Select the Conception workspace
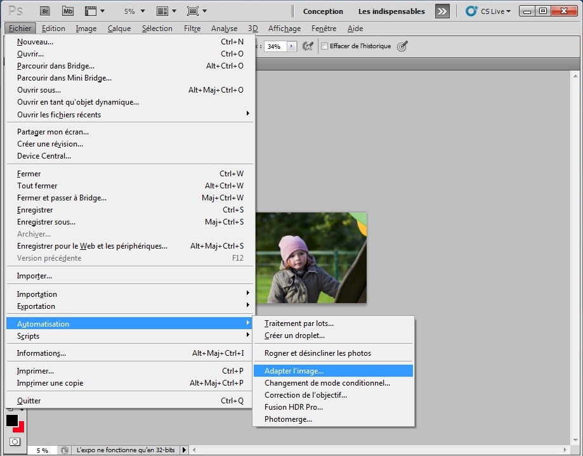The height and width of the screenshot is (456, 583). (323, 11)
